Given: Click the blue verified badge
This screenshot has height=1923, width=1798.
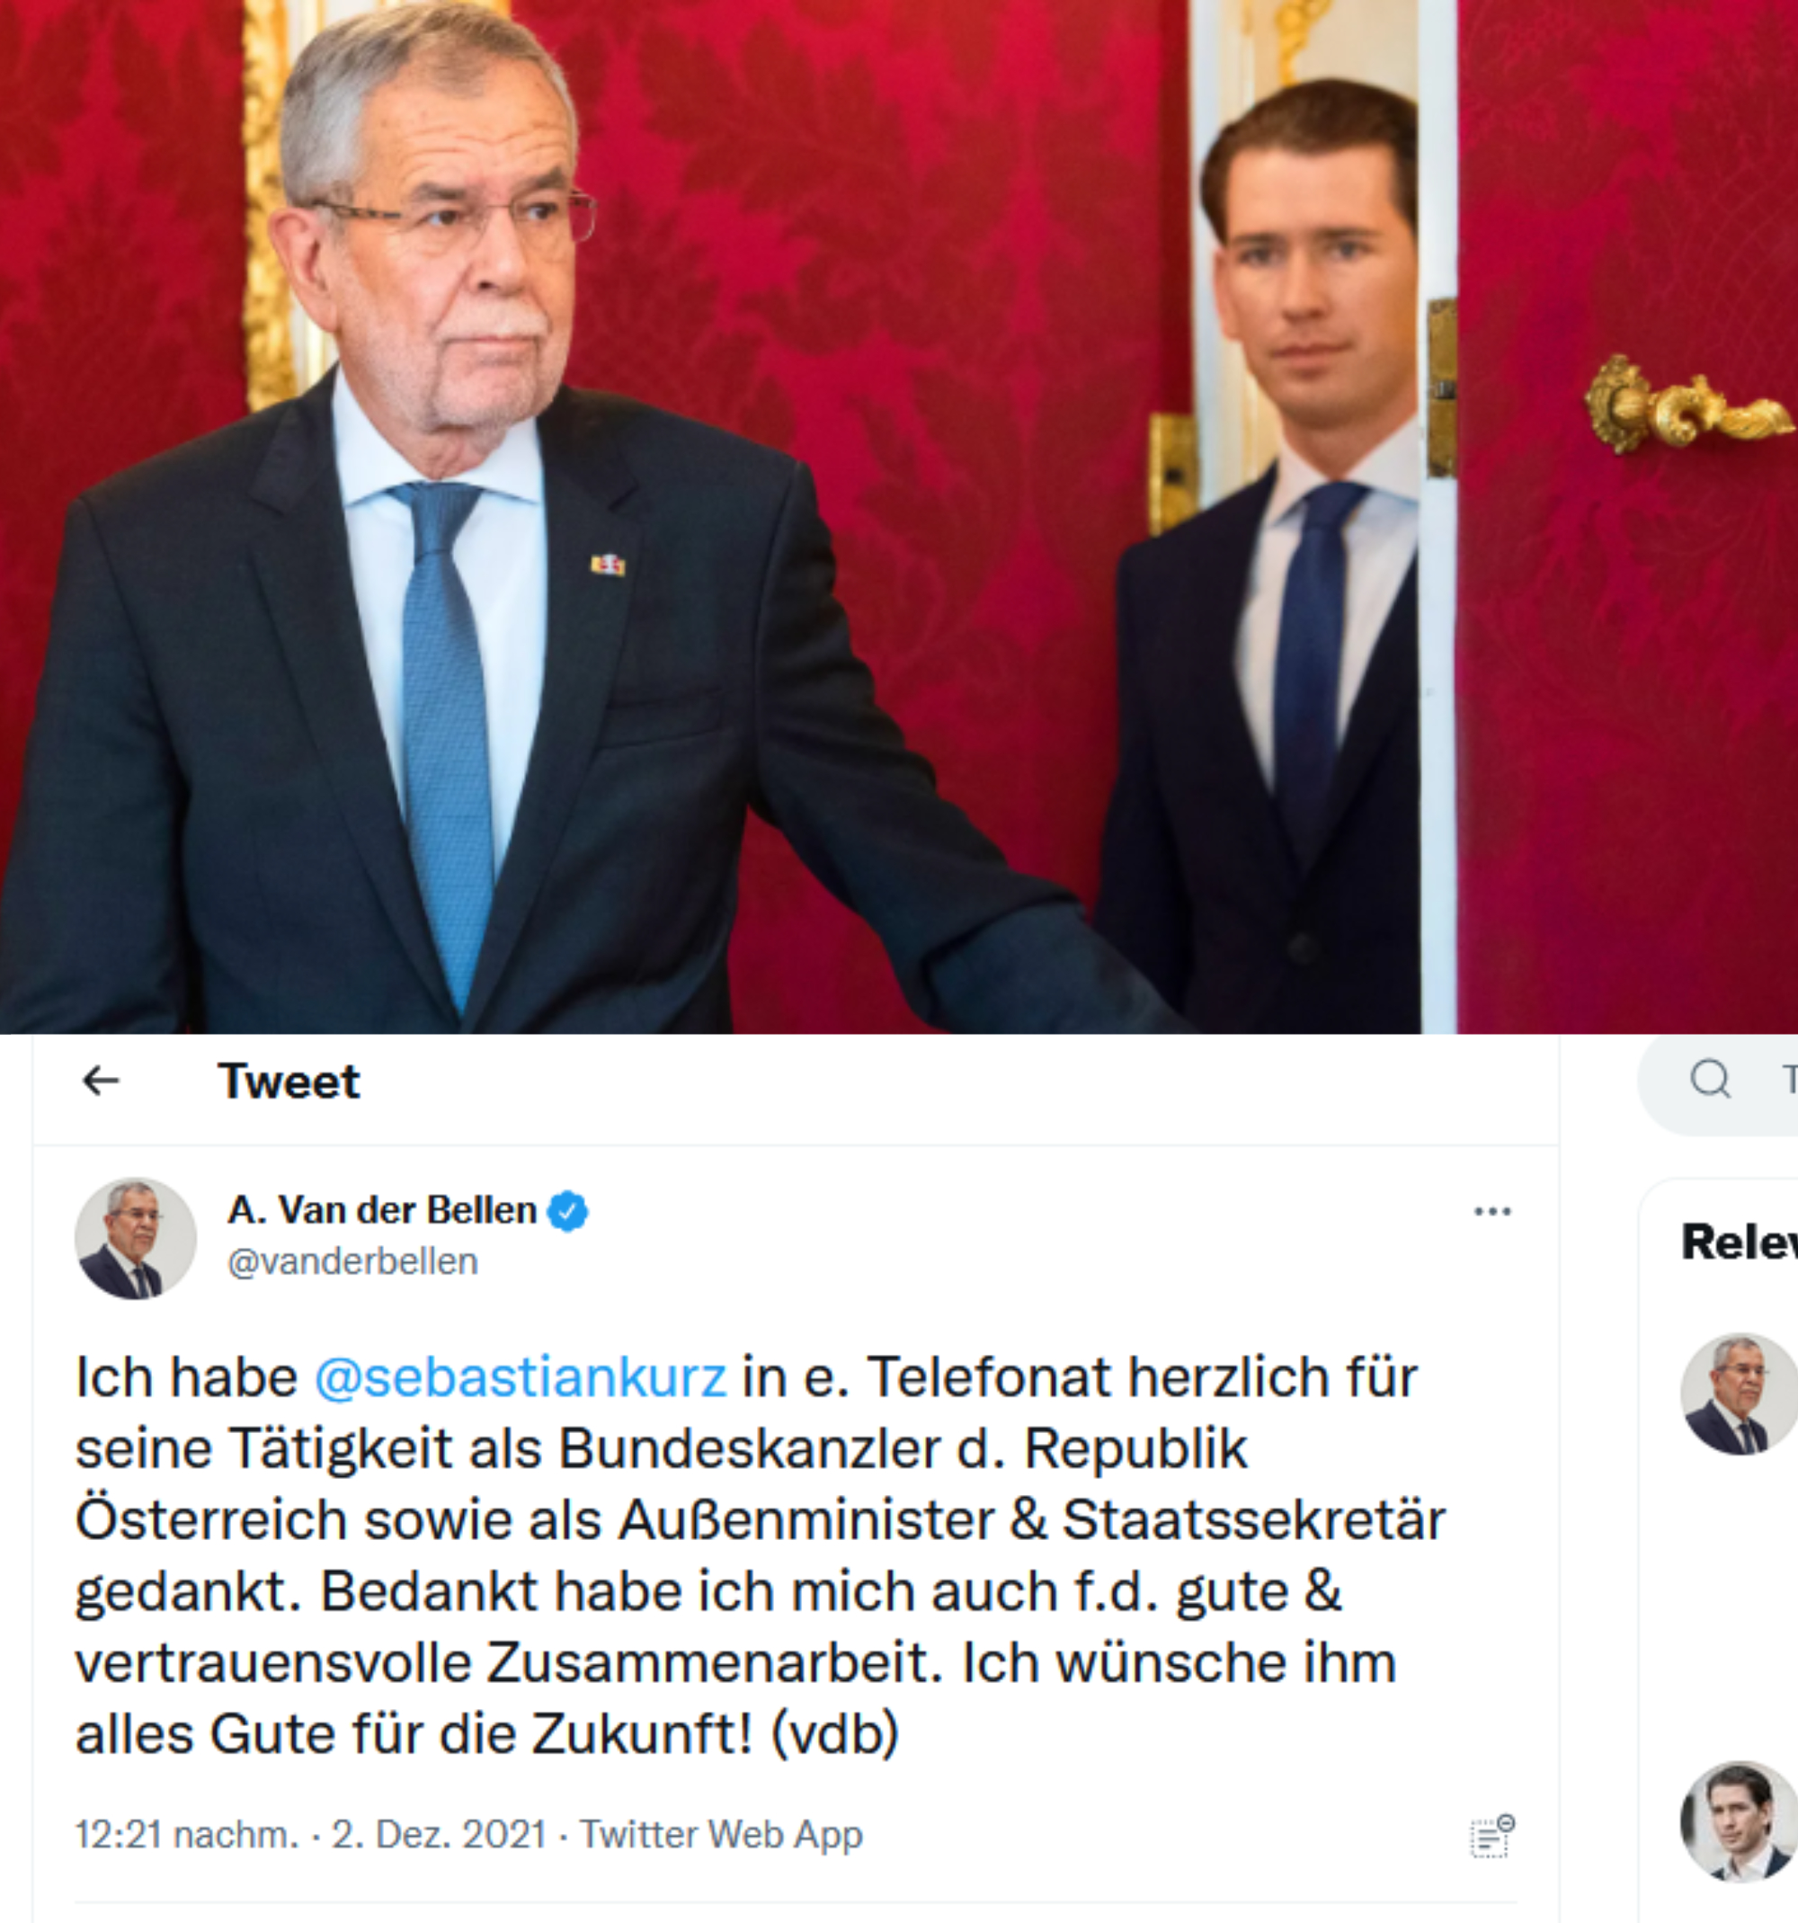Looking at the screenshot, I should (x=568, y=1211).
